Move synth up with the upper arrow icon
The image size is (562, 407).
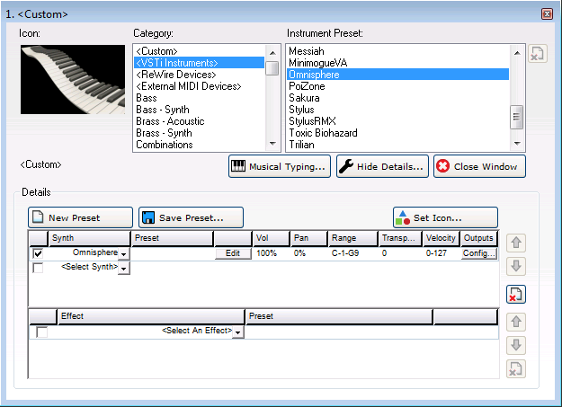(x=516, y=243)
